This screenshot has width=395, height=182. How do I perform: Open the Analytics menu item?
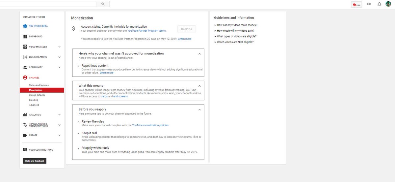click(x=35, y=115)
